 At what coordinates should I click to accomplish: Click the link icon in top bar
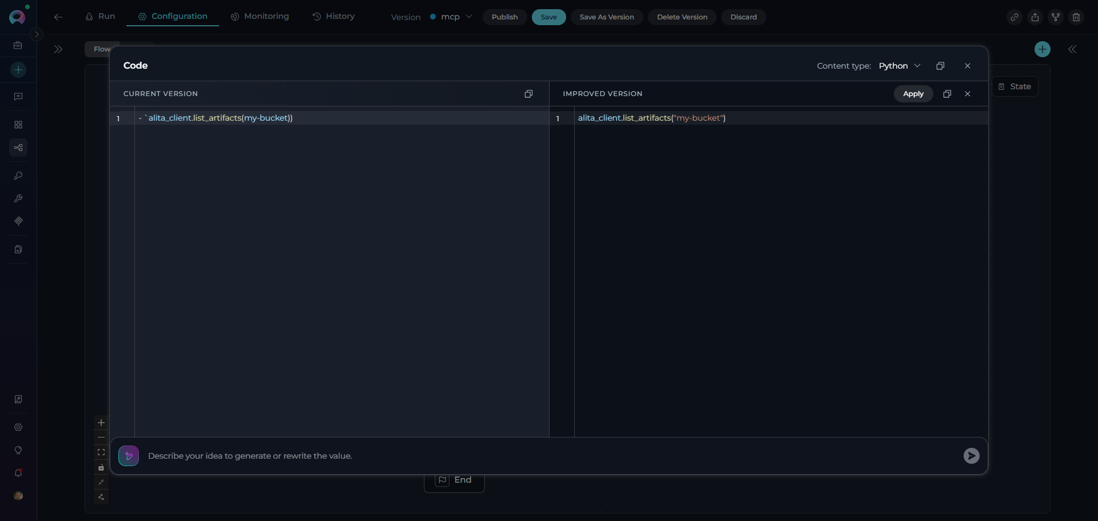click(1015, 17)
